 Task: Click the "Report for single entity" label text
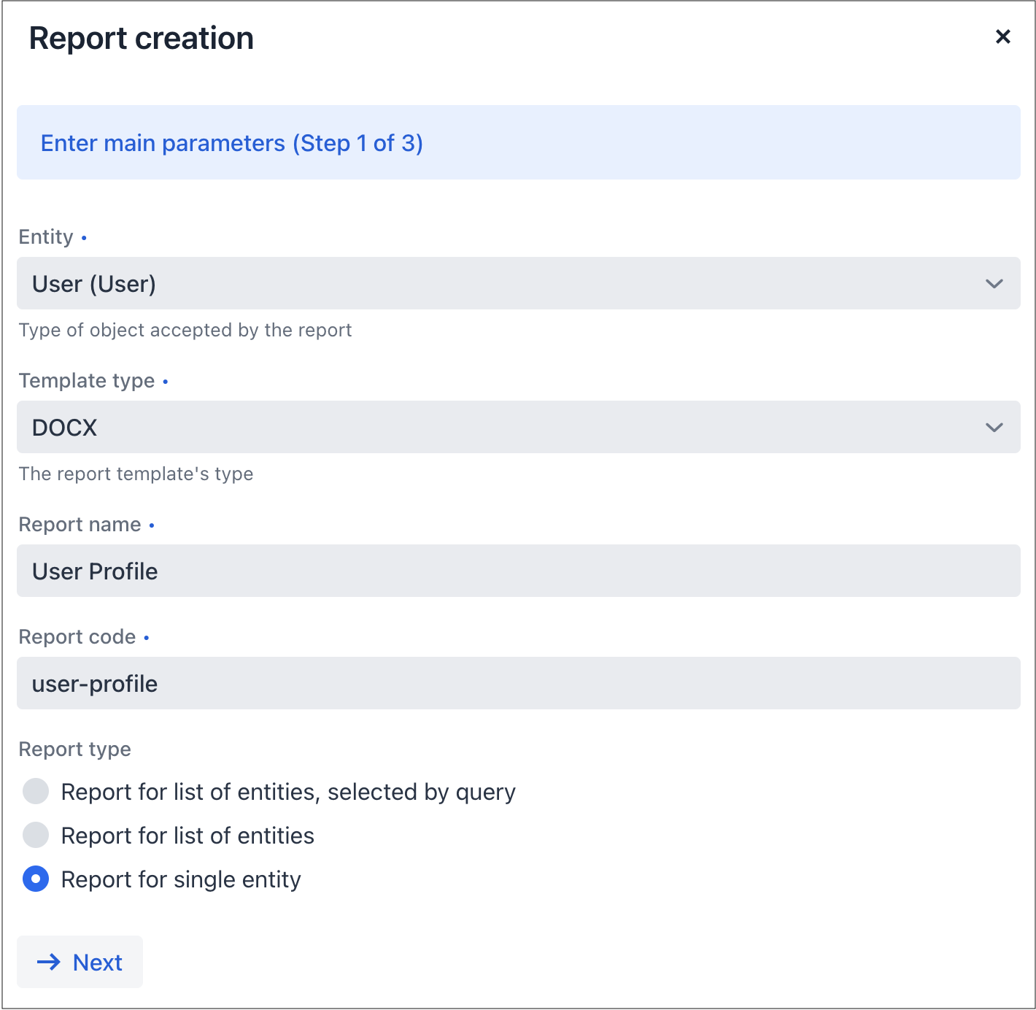tap(181, 879)
